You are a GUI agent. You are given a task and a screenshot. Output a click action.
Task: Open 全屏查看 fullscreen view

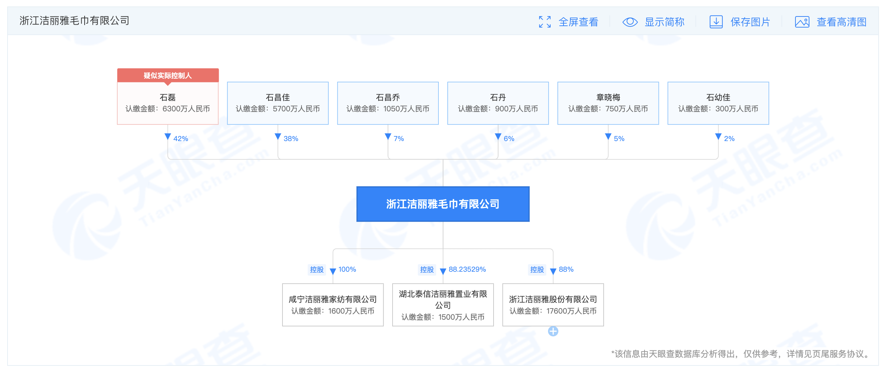tap(578, 22)
